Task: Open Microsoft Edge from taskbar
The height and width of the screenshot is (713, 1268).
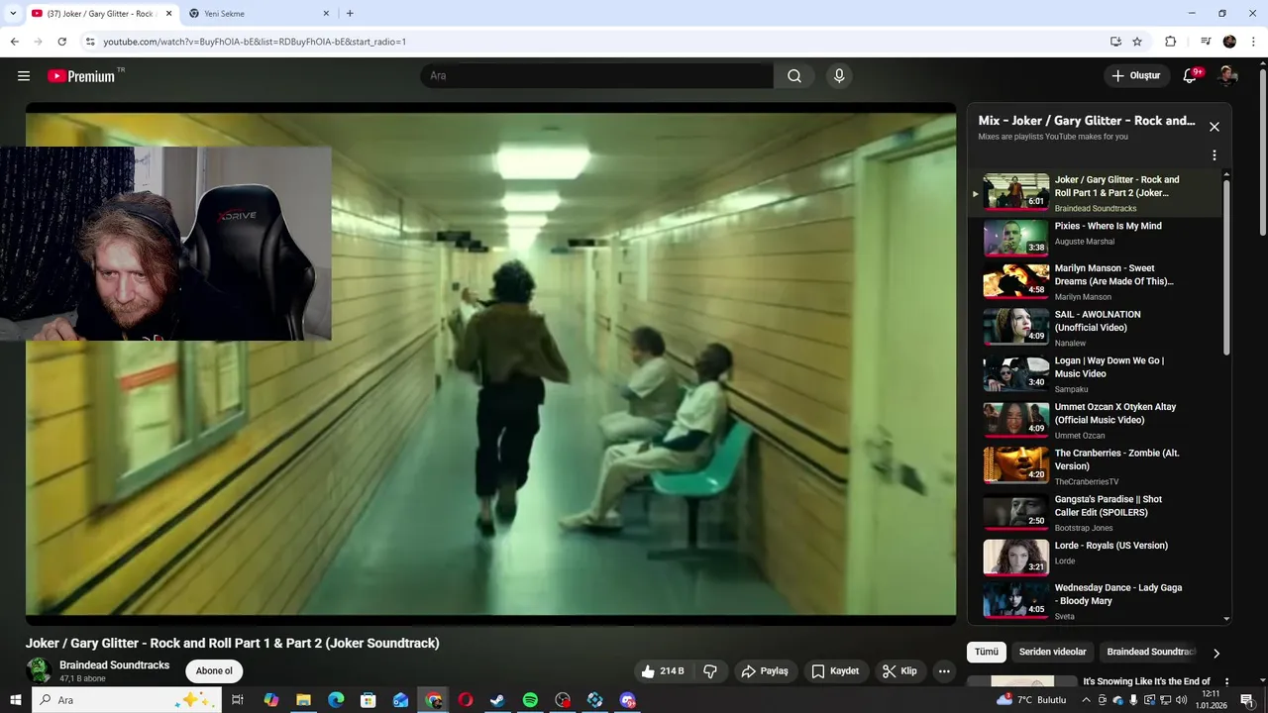Action: 336,700
